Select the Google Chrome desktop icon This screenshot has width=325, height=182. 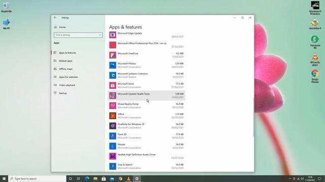315,76
